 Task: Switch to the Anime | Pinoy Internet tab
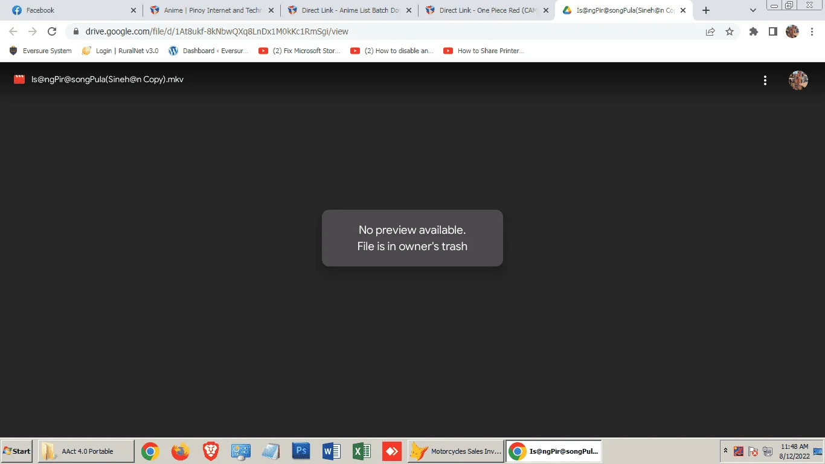[211, 10]
